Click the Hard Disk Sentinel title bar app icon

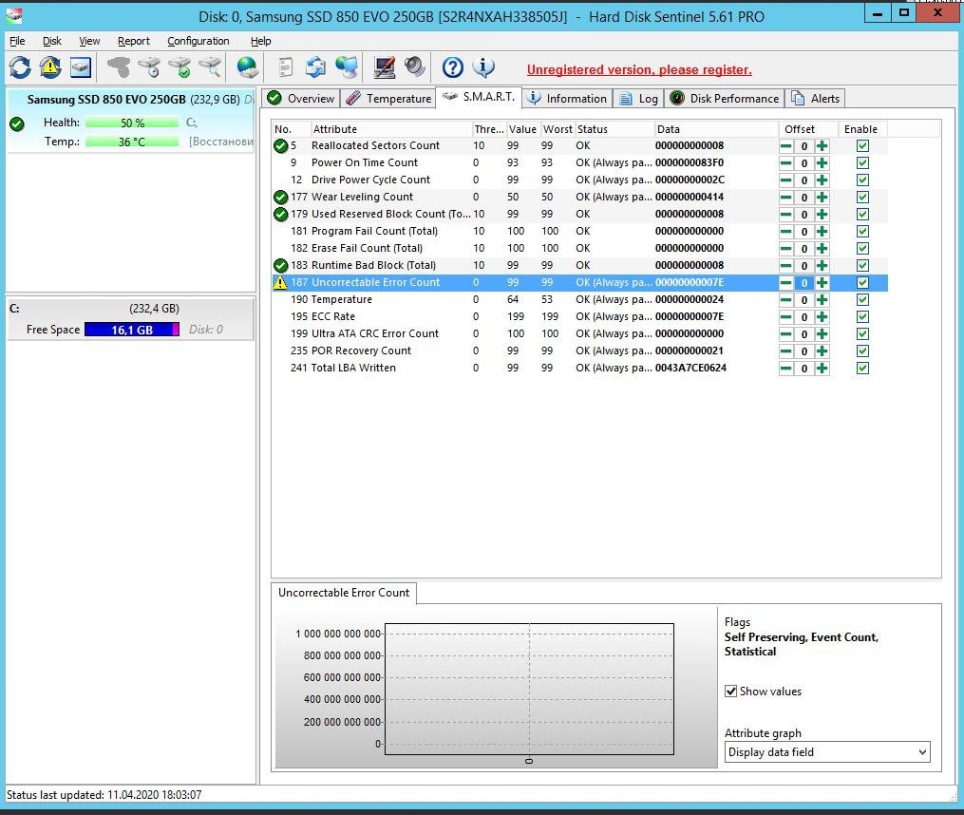click(14, 16)
